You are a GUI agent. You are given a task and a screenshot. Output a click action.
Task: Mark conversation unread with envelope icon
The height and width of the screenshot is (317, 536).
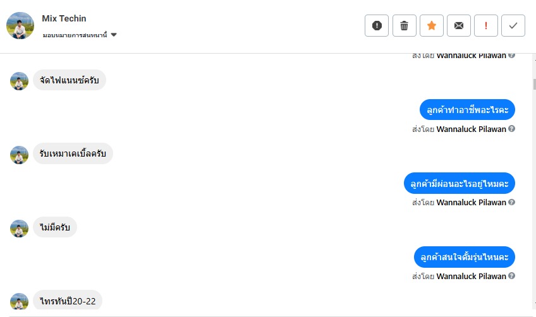(x=459, y=25)
